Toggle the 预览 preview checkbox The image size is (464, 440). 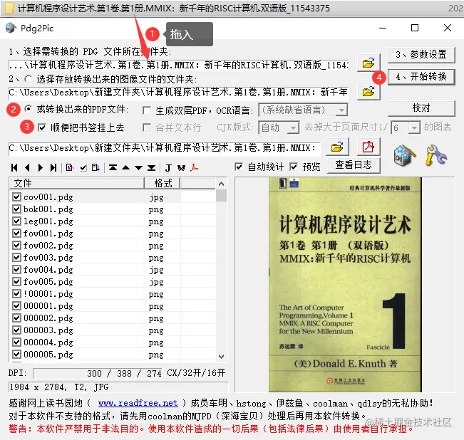click(x=294, y=167)
